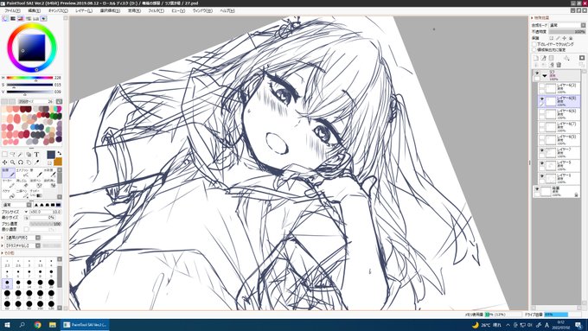This screenshot has width=588, height=331.
Task: Show the hidden レイヤー6(2) layer
Action: (x=541, y=86)
